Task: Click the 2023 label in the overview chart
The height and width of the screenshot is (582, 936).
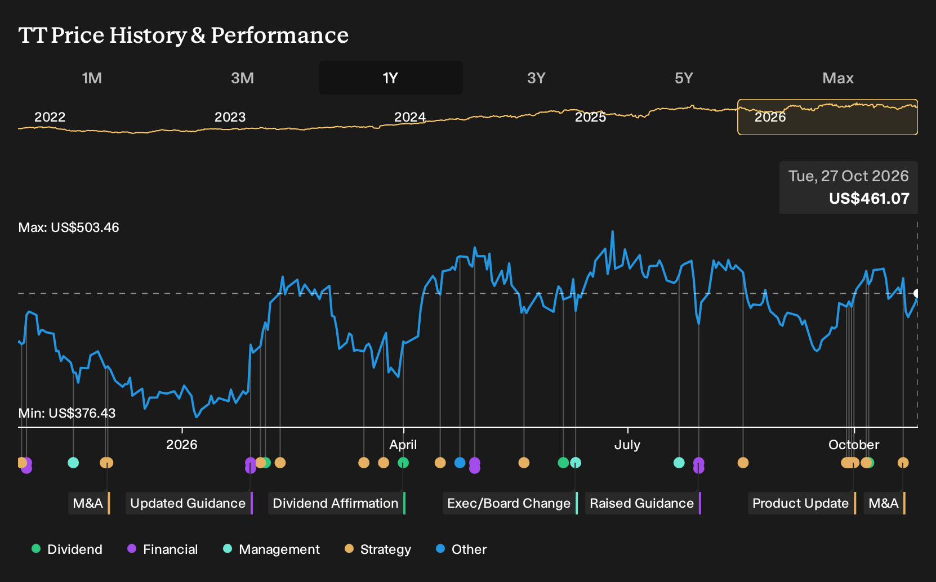Action: pos(230,117)
